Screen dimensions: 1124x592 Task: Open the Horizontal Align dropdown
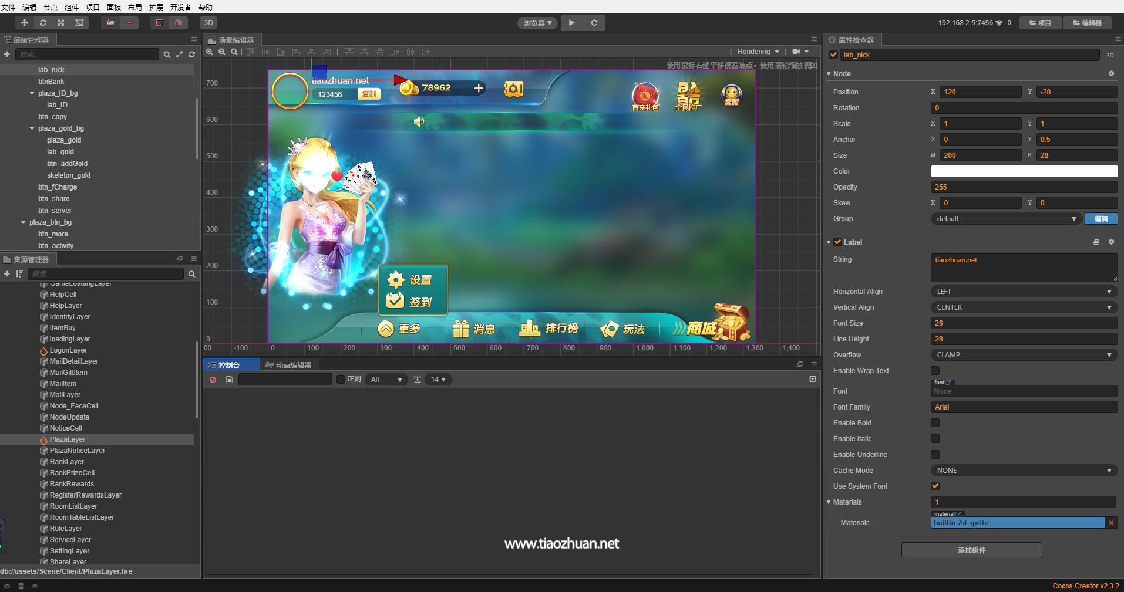point(1024,292)
